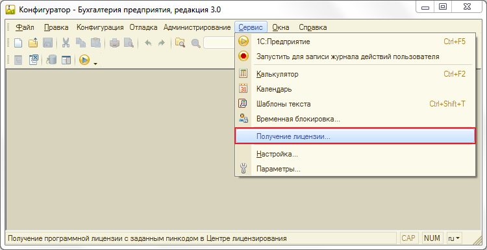Open the Правка menu
487x250 pixels.
click(56, 27)
